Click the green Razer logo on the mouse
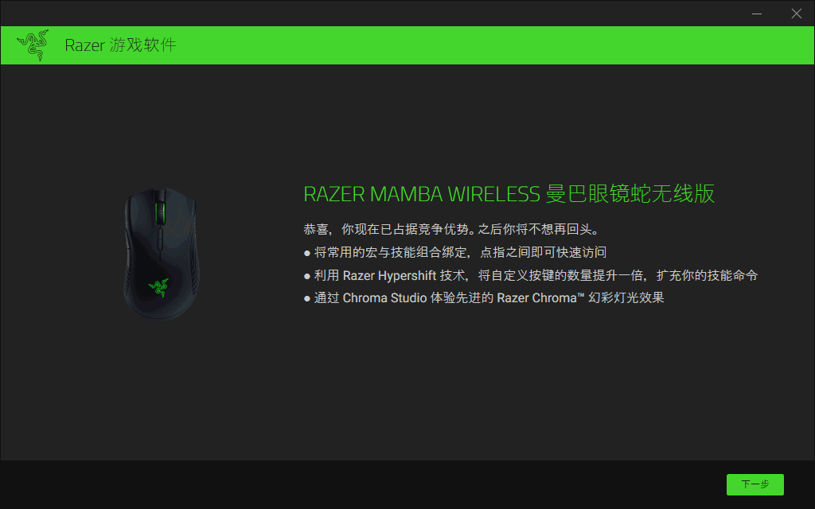 [x=158, y=287]
